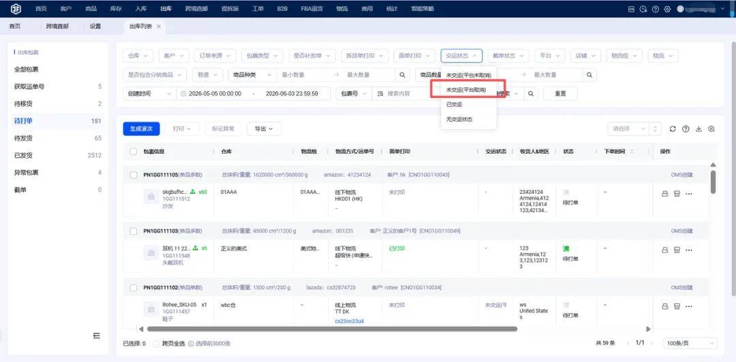Open 入库 in the top menu
The width and height of the screenshot is (736, 362).
tap(141, 9)
